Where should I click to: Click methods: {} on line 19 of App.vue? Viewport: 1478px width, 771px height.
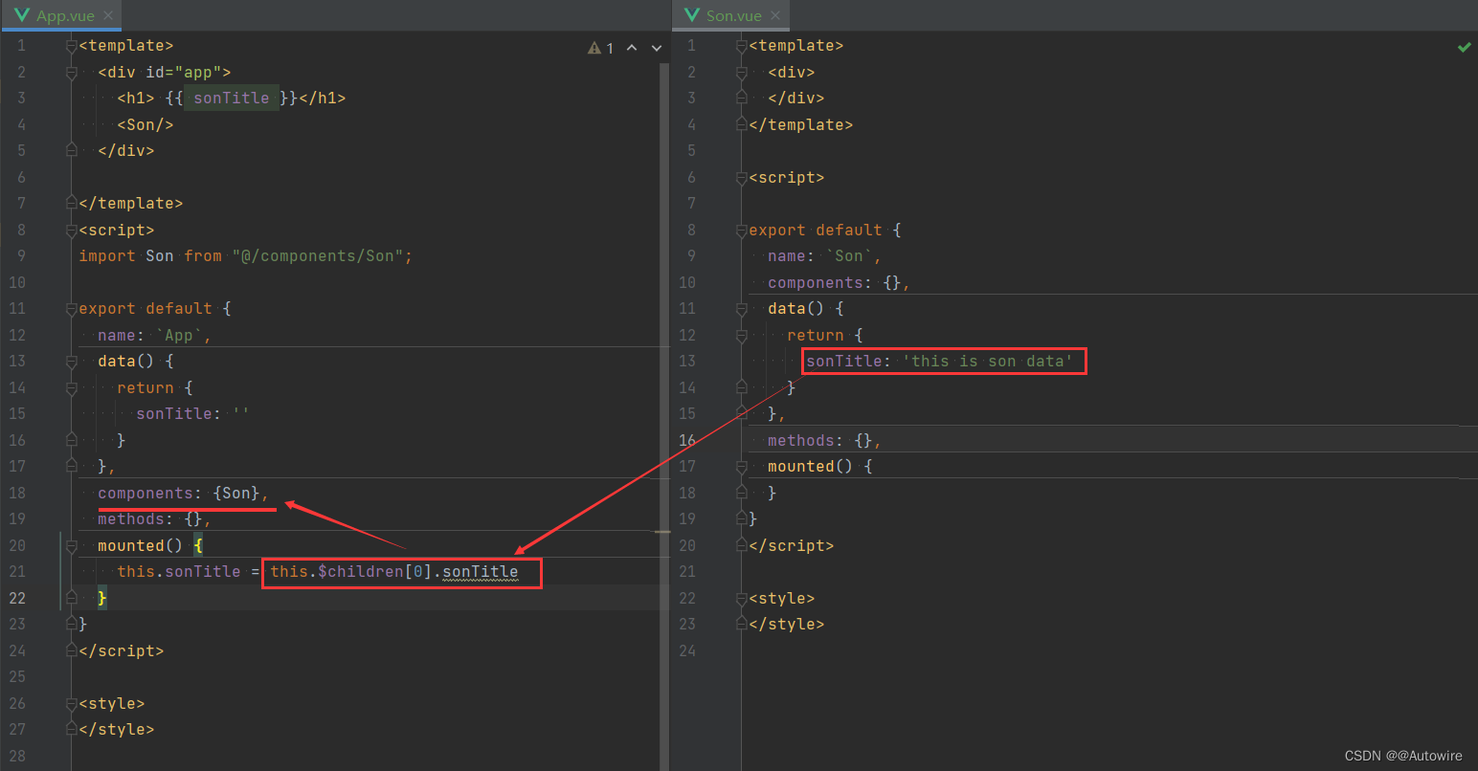point(150,519)
